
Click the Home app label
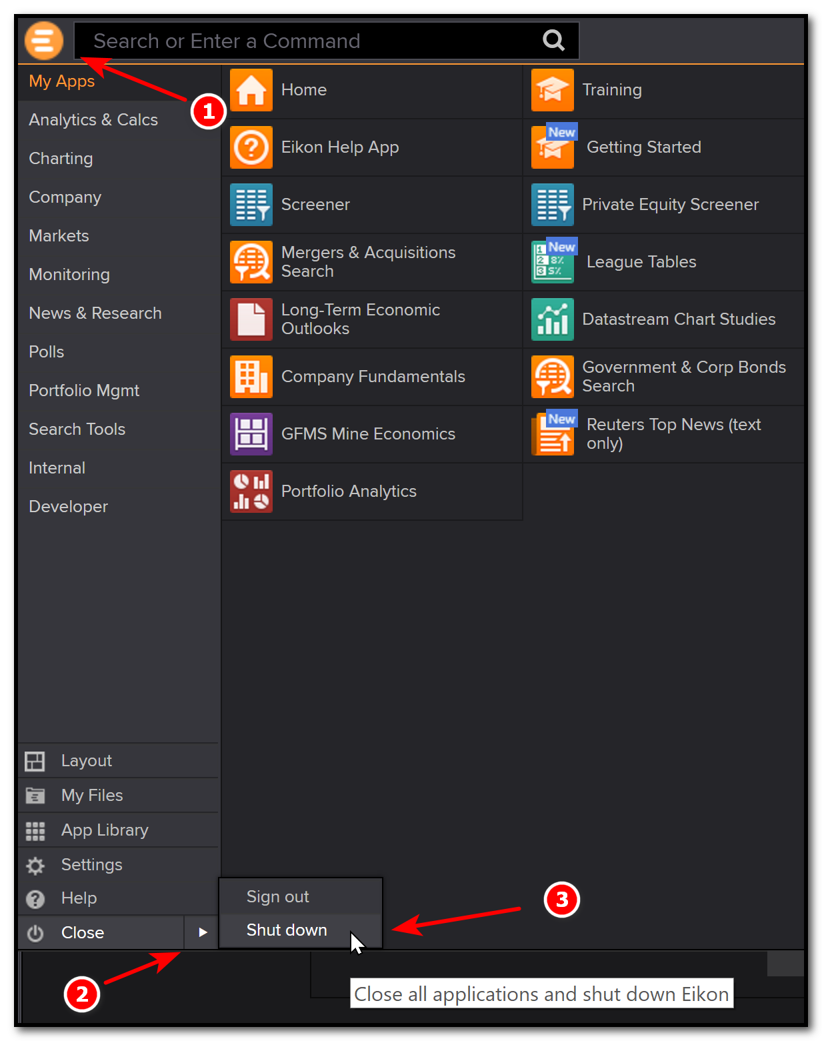pyautogui.click(x=304, y=90)
